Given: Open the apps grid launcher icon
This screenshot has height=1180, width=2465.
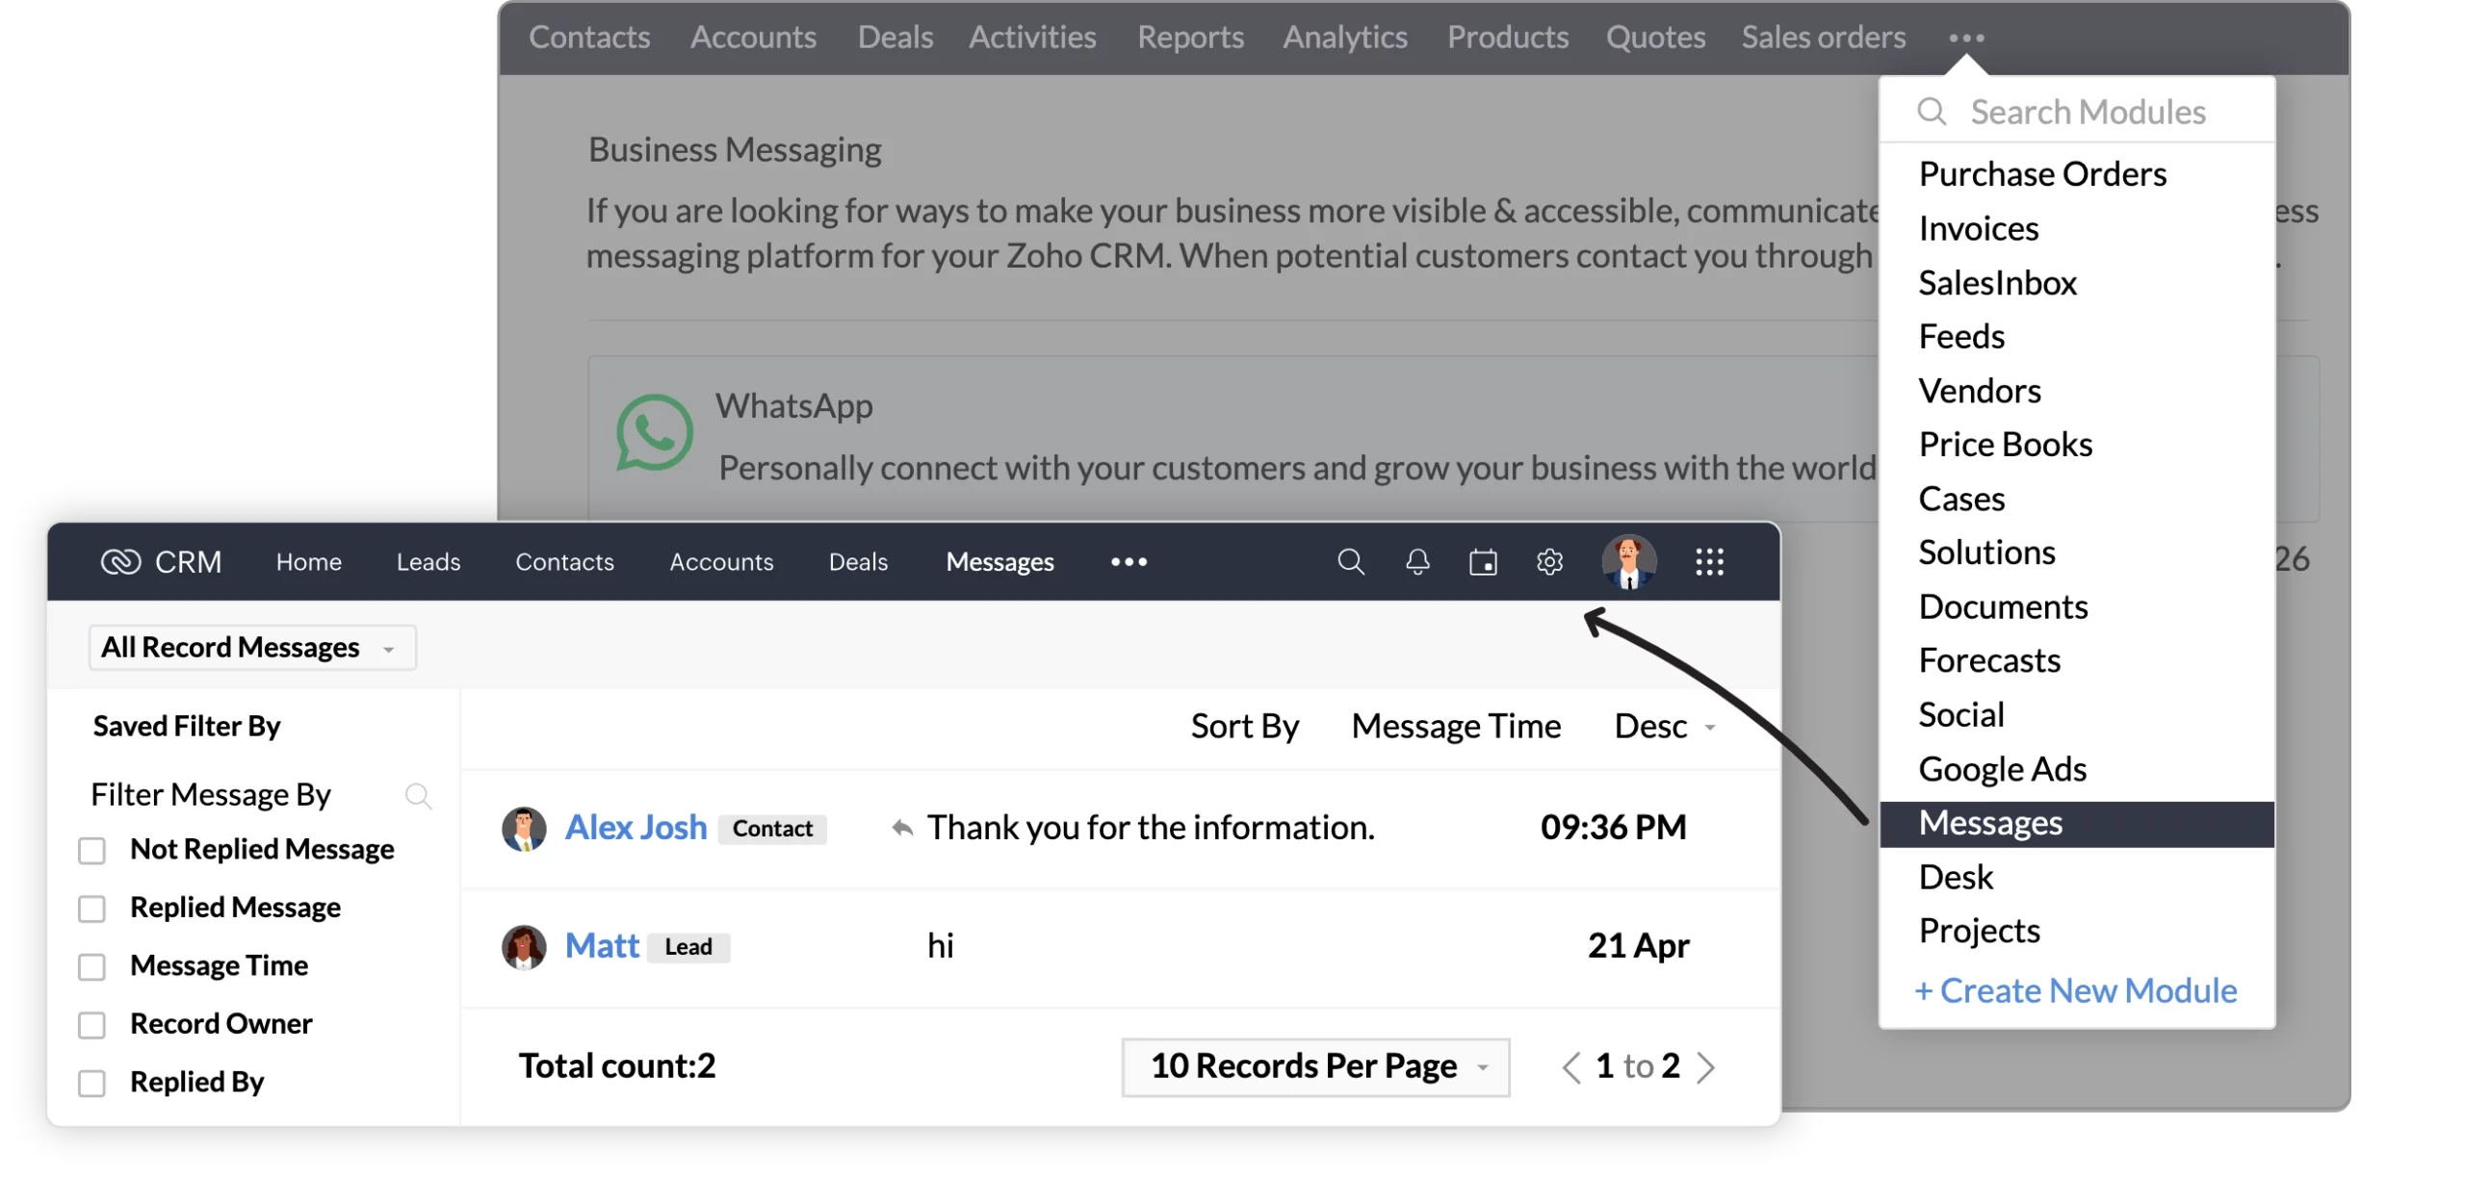Looking at the screenshot, I should tap(1709, 562).
